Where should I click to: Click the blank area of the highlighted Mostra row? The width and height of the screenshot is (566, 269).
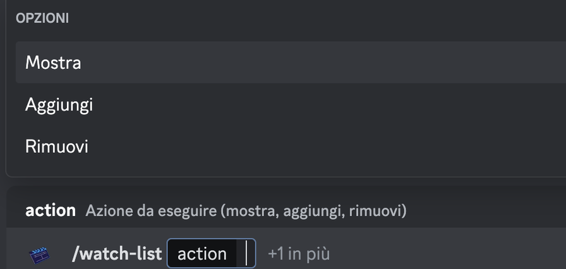[323, 63]
